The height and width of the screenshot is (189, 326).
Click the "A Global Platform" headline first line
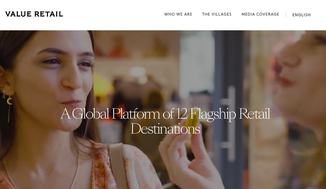coord(165,114)
